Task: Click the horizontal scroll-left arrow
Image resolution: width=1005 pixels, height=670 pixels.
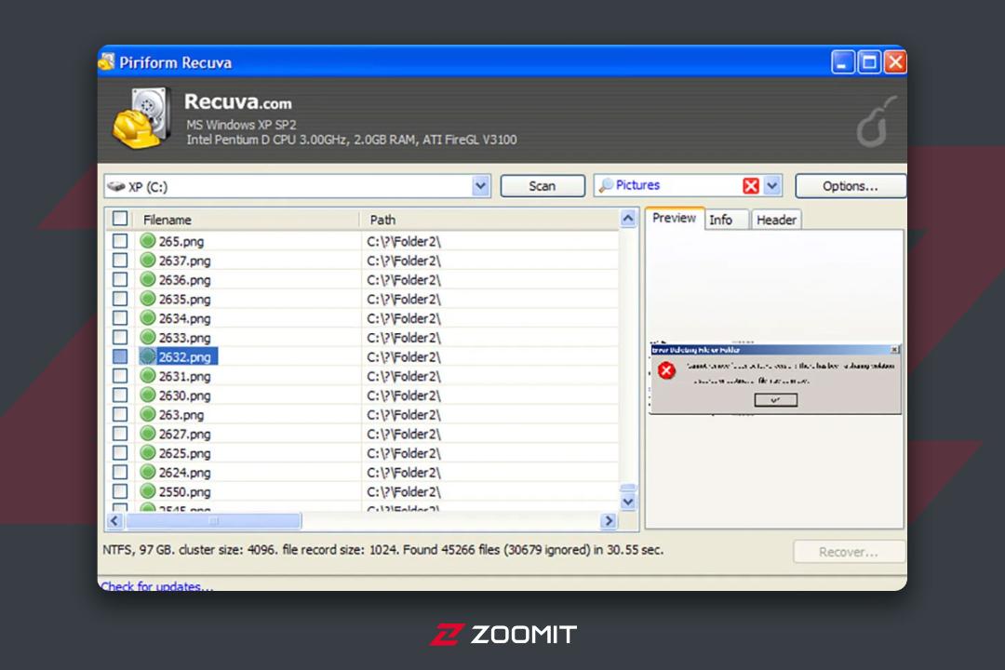Action: [114, 520]
